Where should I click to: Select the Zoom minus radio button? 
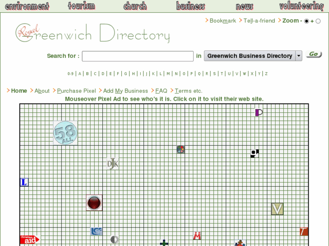pos(306,21)
